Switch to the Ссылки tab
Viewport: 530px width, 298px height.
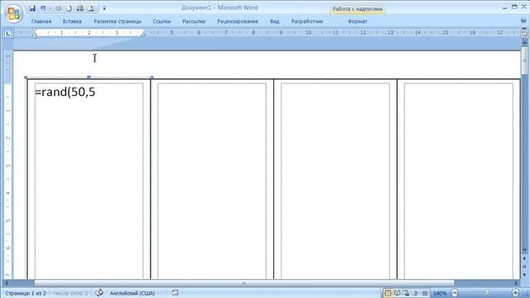pyautogui.click(x=161, y=22)
